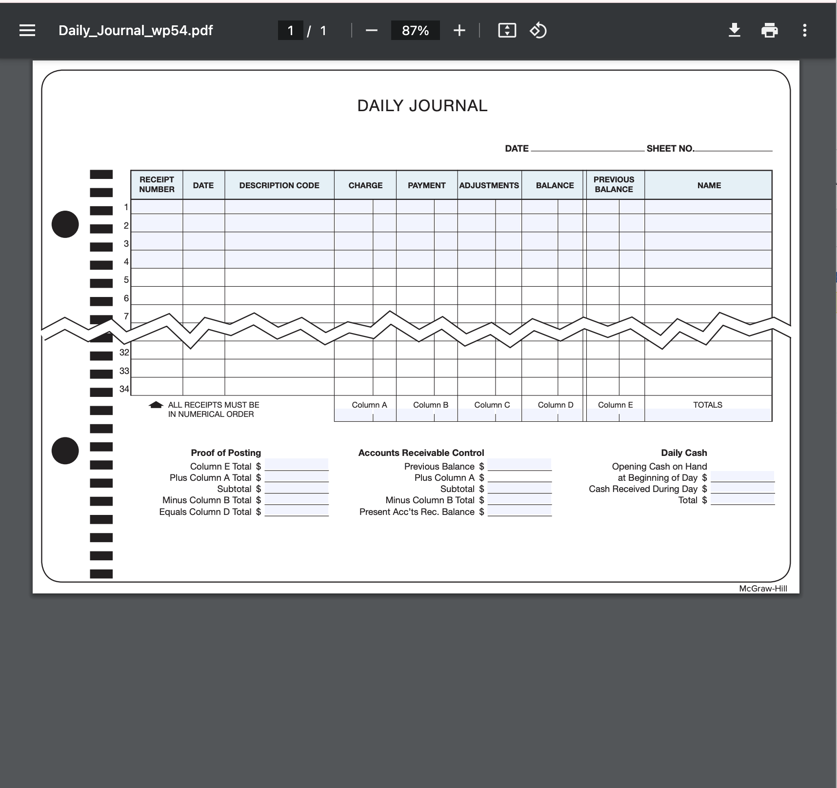Click the RECEIPT NUMBER column header
Viewport: 837px width, 788px height.
coord(157,185)
